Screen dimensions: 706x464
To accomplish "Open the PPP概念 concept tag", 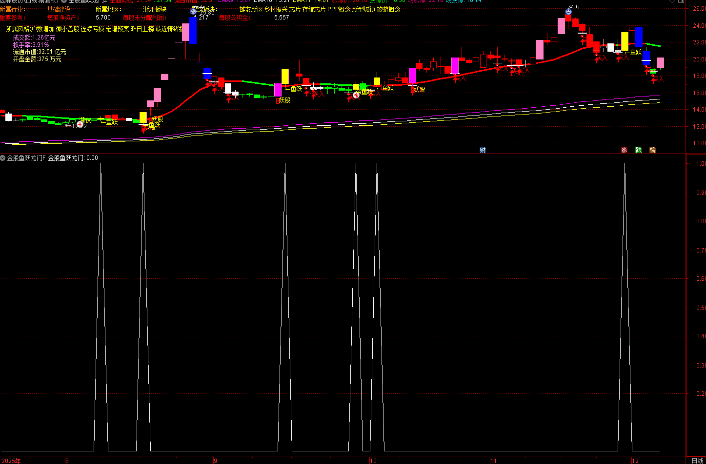I will click(339, 10).
